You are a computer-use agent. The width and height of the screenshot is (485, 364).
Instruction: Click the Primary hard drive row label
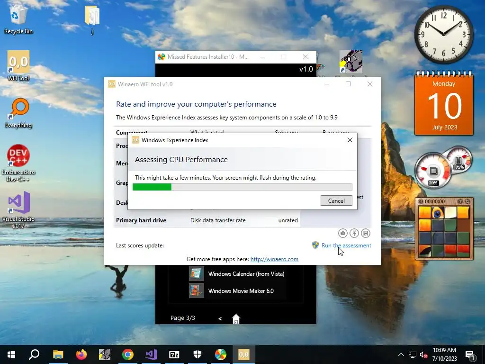tap(141, 220)
